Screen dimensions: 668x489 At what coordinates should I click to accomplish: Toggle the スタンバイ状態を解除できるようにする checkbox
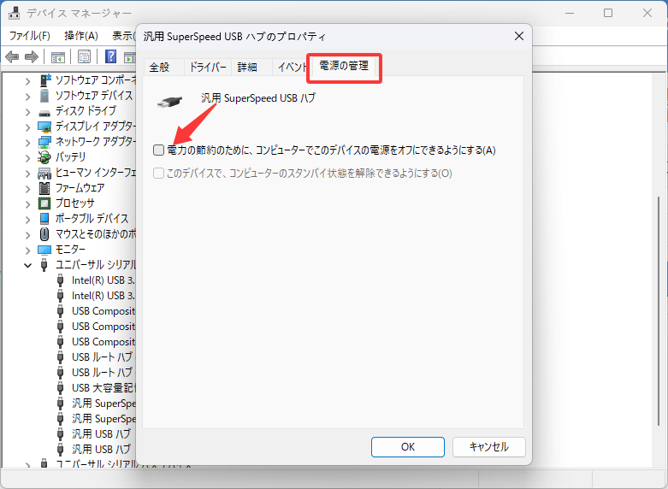158,173
